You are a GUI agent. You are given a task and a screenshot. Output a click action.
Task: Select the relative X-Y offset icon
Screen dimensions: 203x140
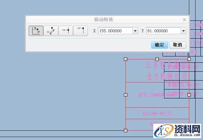(x=51, y=31)
